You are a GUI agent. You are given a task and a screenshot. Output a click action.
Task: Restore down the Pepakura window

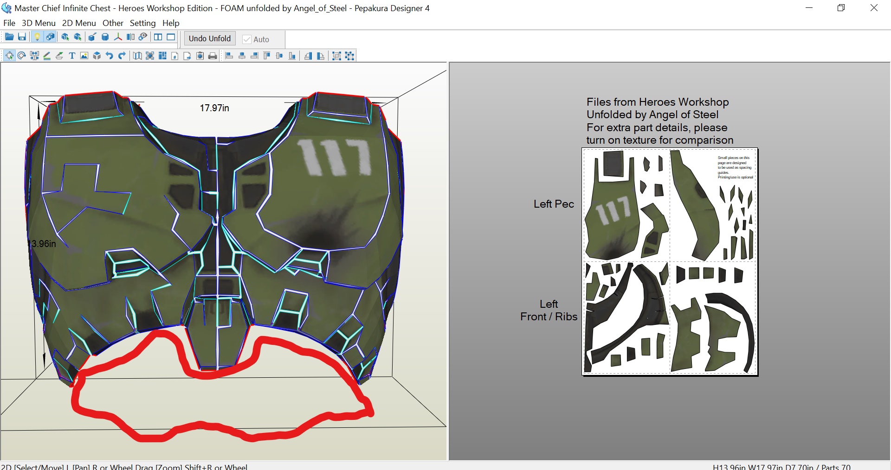coord(841,8)
